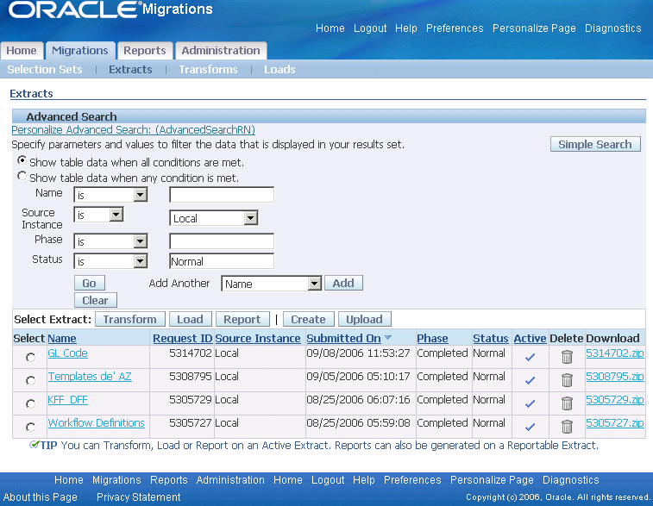Screen dimensions: 653x506
Task: Open the KFF_DFF extract link
Action: point(67,400)
